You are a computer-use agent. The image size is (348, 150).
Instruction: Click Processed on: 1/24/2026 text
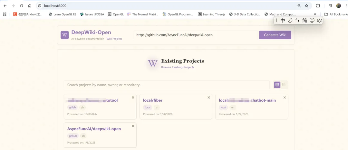tap(234, 114)
